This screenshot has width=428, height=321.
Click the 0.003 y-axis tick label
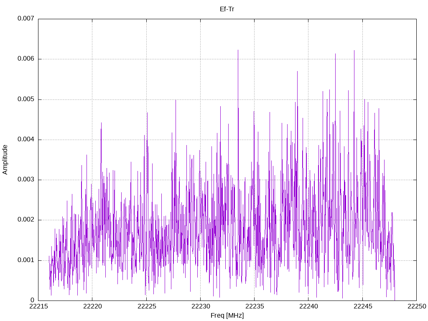coord(26,179)
